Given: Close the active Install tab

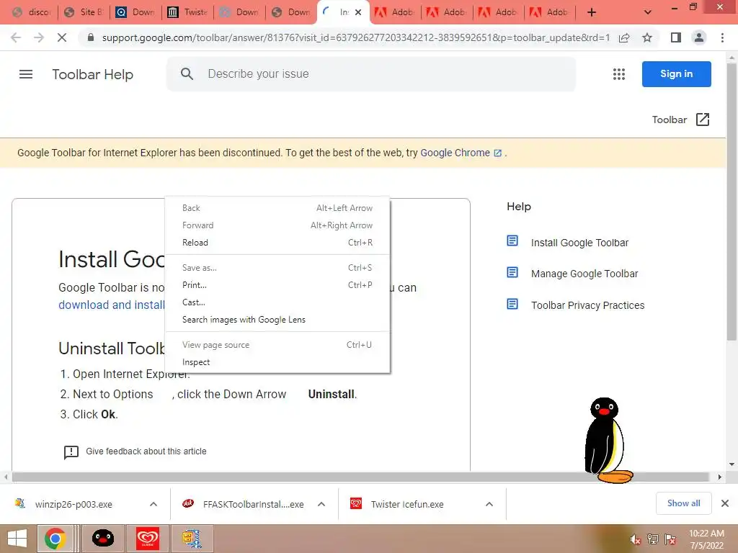Looking at the screenshot, I should click(358, 12).
